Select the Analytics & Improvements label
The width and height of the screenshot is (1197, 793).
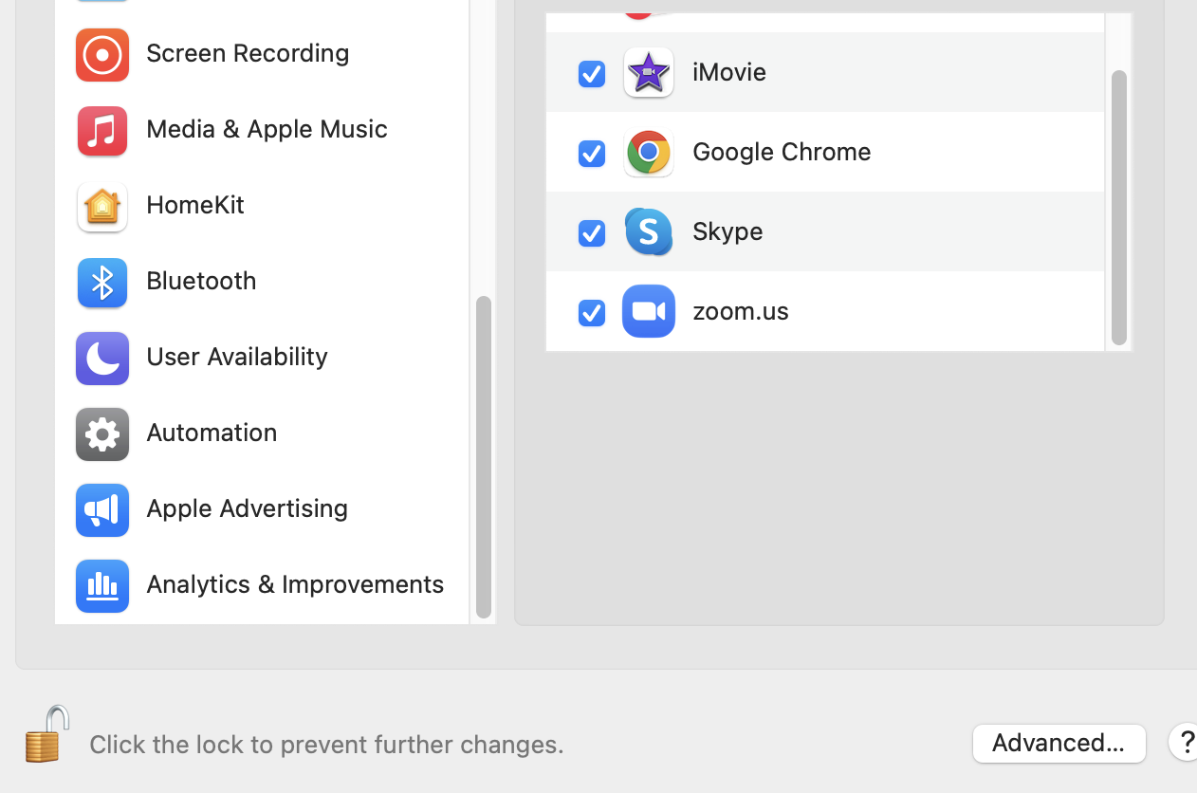(x=295, y=584)
